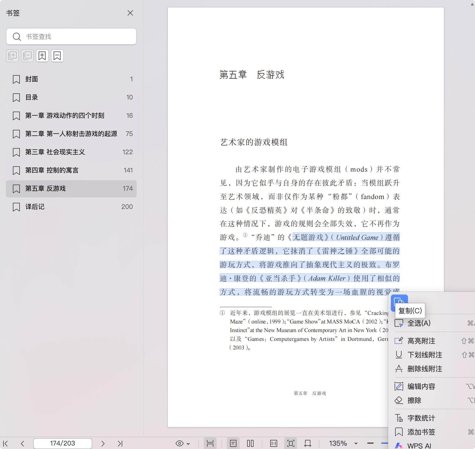Add a bookmark using the panel icon

click(42, 56)
